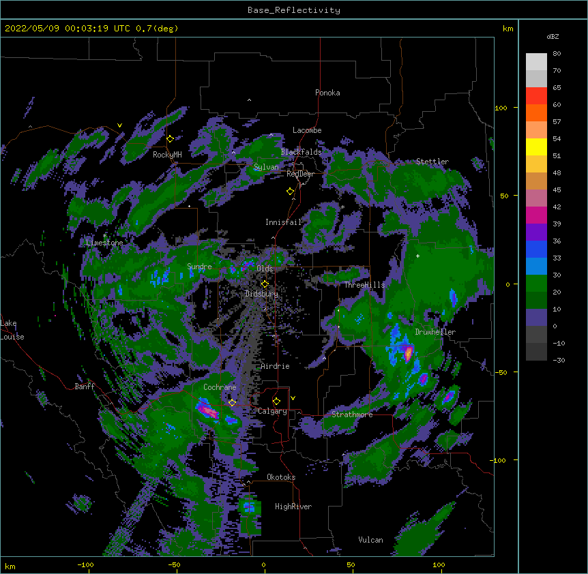Viewport: 588px width, 574px height.
Task: Click the yellow marker right of Cochrane
Action: pyautogui.click(x=232, y=403)
